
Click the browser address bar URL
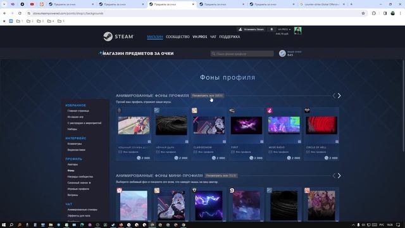pos(68,13)
